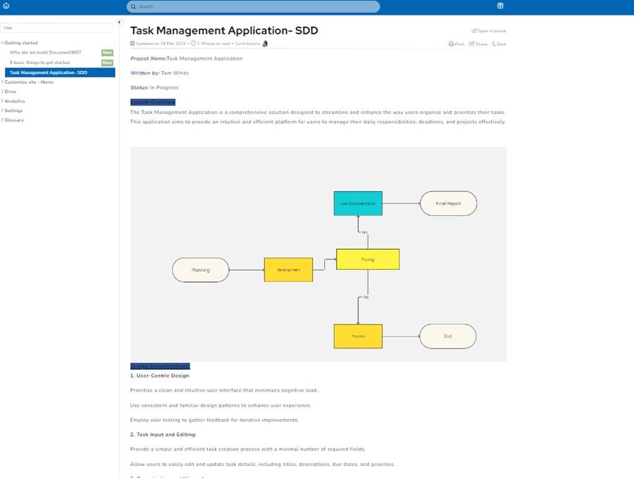The width and height of the screenshot is (634, 478).
Task: Collapse the Getting started category
Action: (x=3, y=43)
